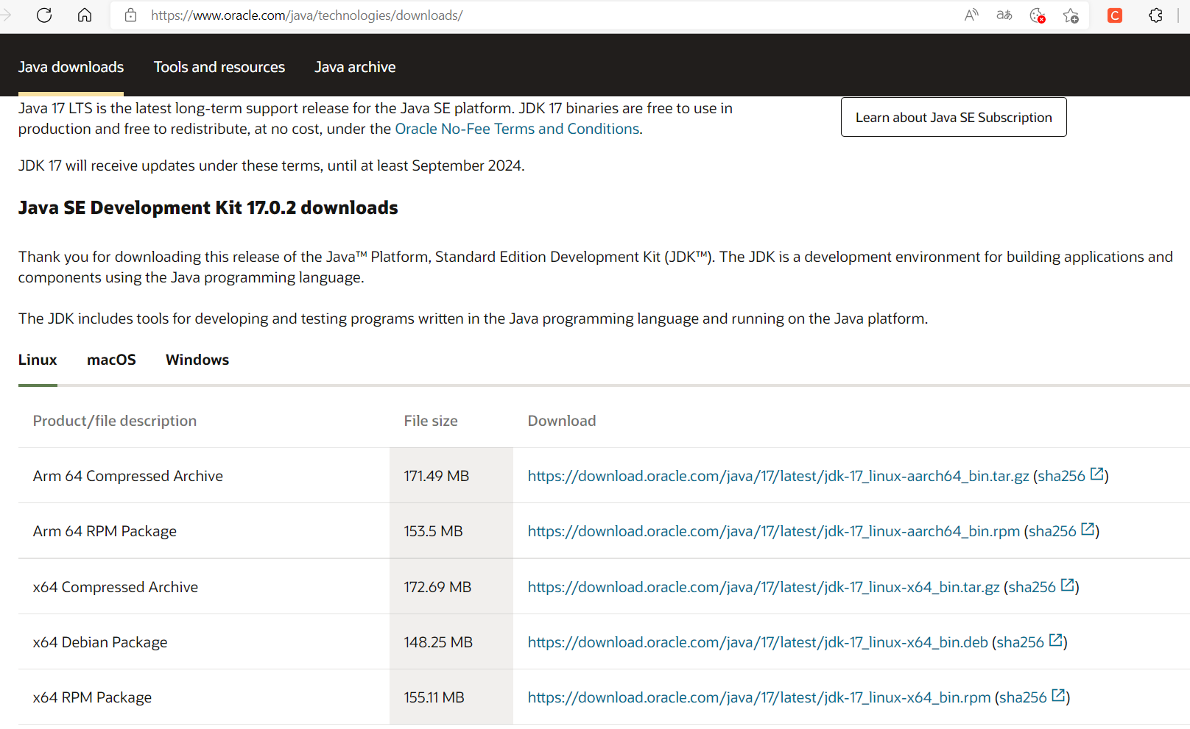Click the forward navigation arrow

pos(6,15)
